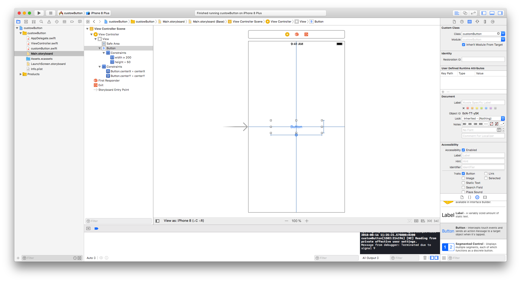Go back in editor history

coord(94,22)
